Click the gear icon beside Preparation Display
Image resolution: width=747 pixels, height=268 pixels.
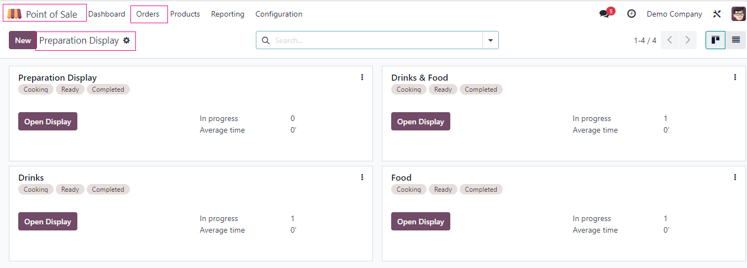coord(127,40)
